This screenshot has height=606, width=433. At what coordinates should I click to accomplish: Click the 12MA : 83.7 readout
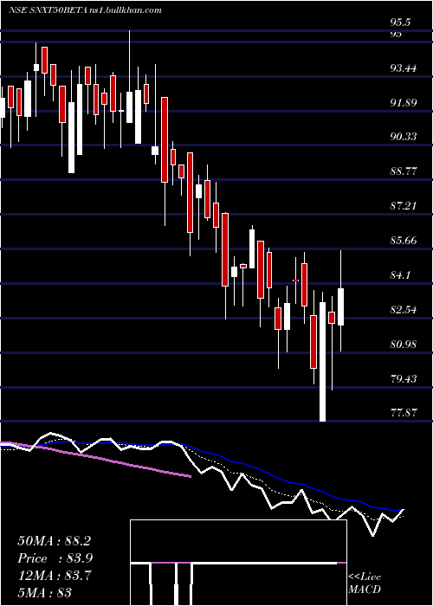coord(54,576)
